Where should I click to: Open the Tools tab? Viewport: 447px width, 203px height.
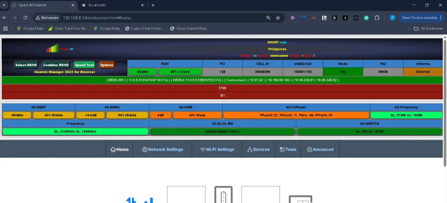pyautogui.click(x=288, y=149)
